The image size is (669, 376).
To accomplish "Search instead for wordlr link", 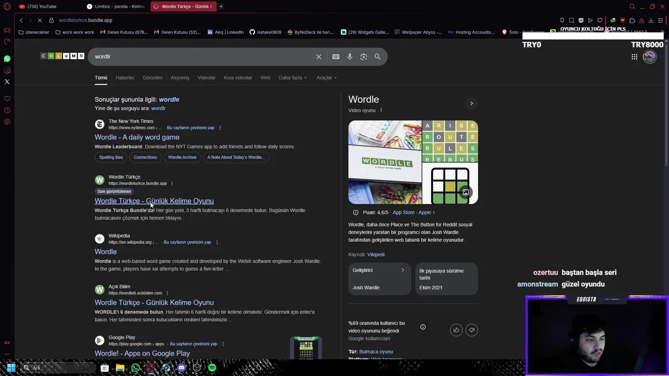I will click(158, 108).
